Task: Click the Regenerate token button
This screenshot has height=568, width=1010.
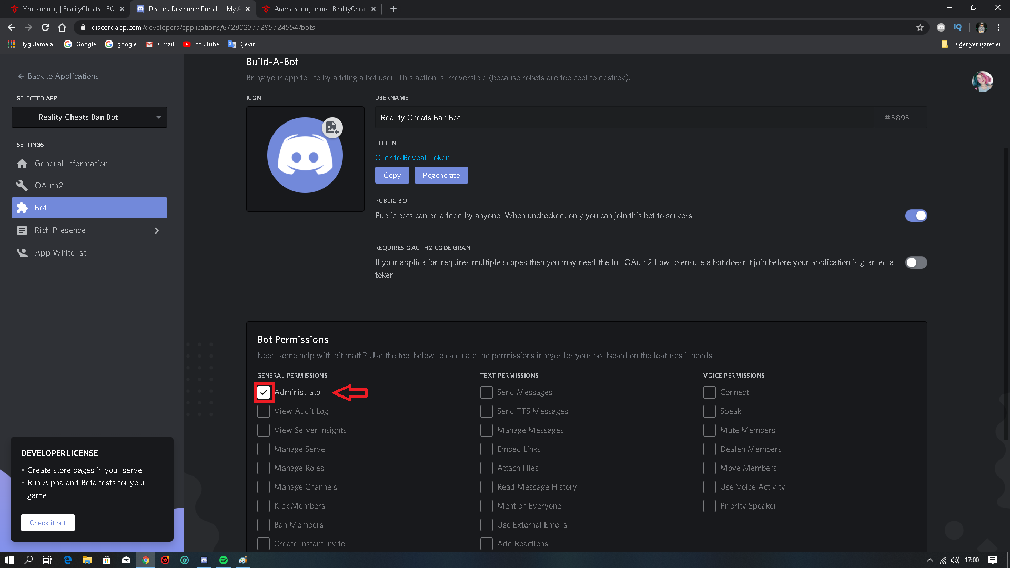Action: coord(441,175)
